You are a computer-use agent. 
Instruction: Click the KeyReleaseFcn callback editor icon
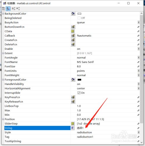click(73, 102)
